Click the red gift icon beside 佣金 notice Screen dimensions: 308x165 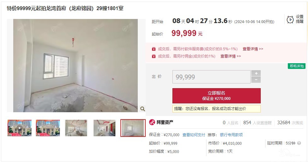(154, 56)
